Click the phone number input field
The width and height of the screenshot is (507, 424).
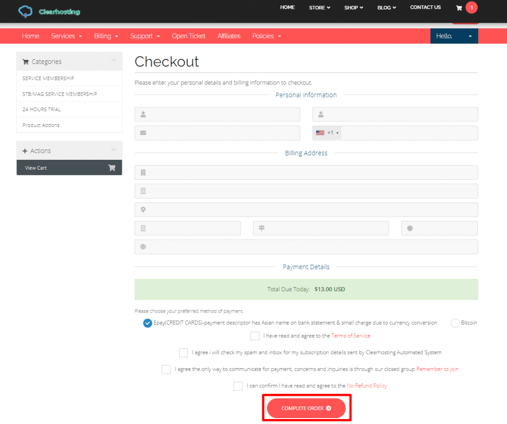coord(409,133)
